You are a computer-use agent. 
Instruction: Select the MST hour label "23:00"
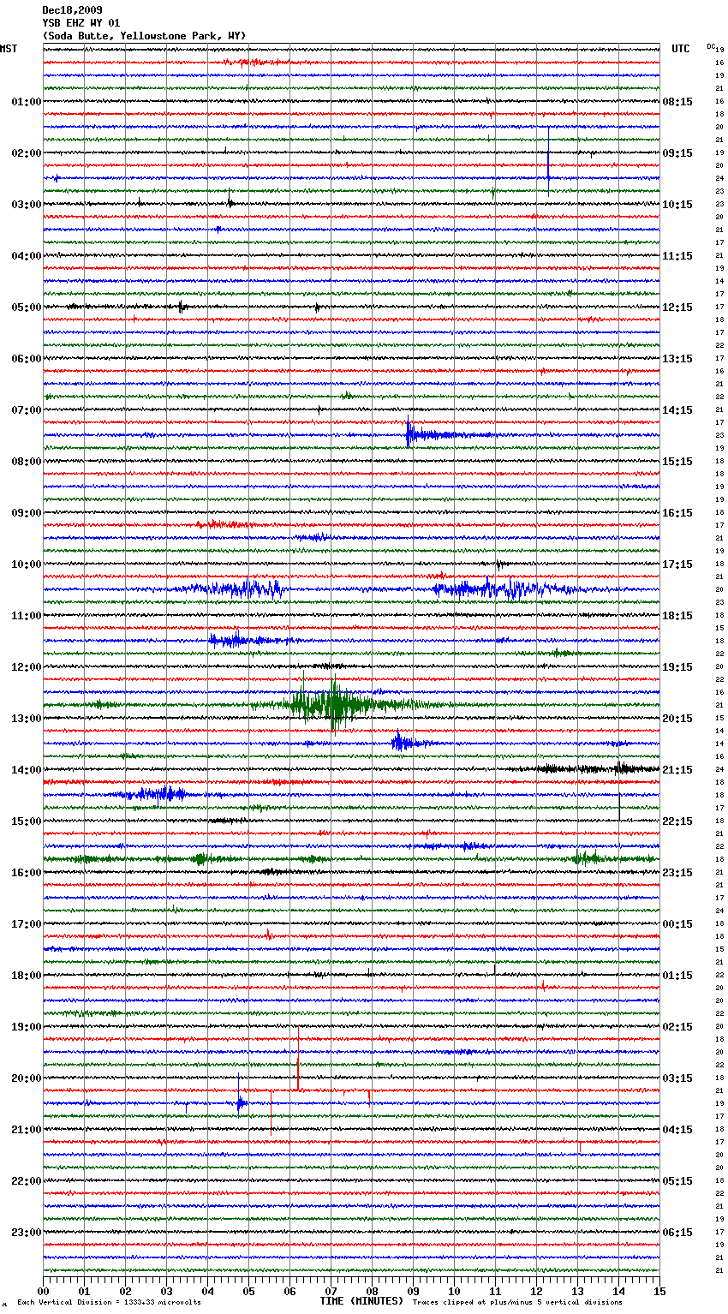point(27,1233)
